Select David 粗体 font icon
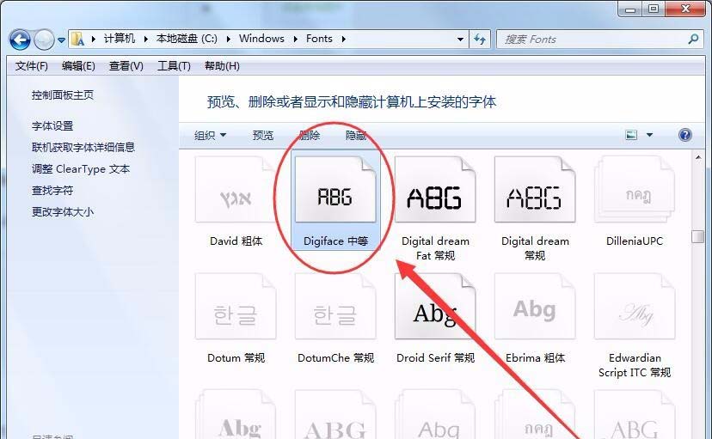Image resolution: width=712 pixels, height=439 pixels. coord(236,190)
